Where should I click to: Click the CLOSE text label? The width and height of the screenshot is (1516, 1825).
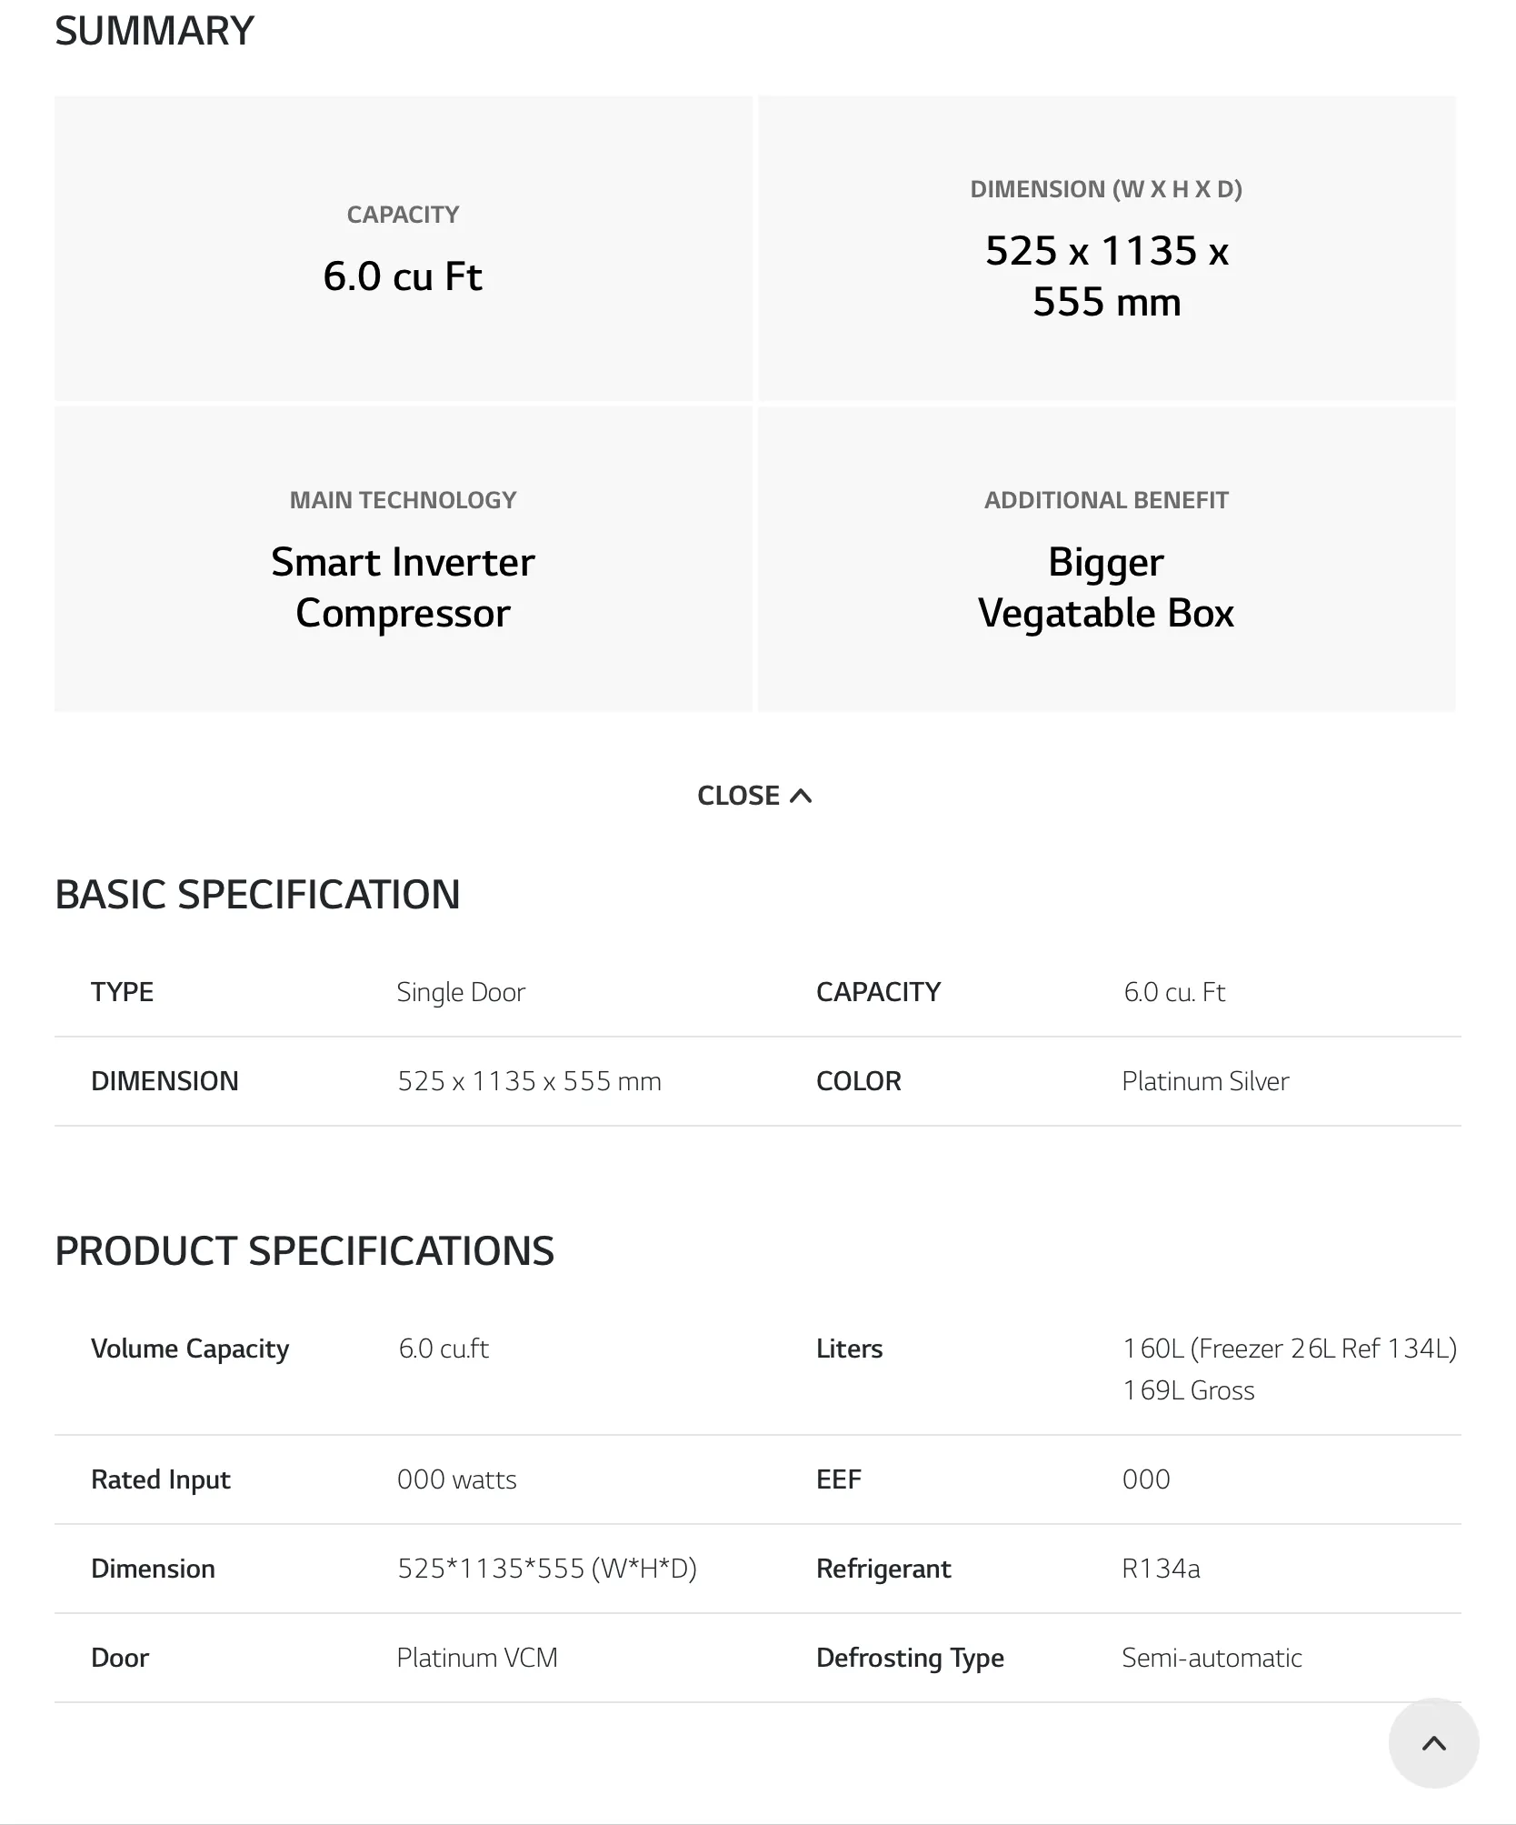pos(738,796)
